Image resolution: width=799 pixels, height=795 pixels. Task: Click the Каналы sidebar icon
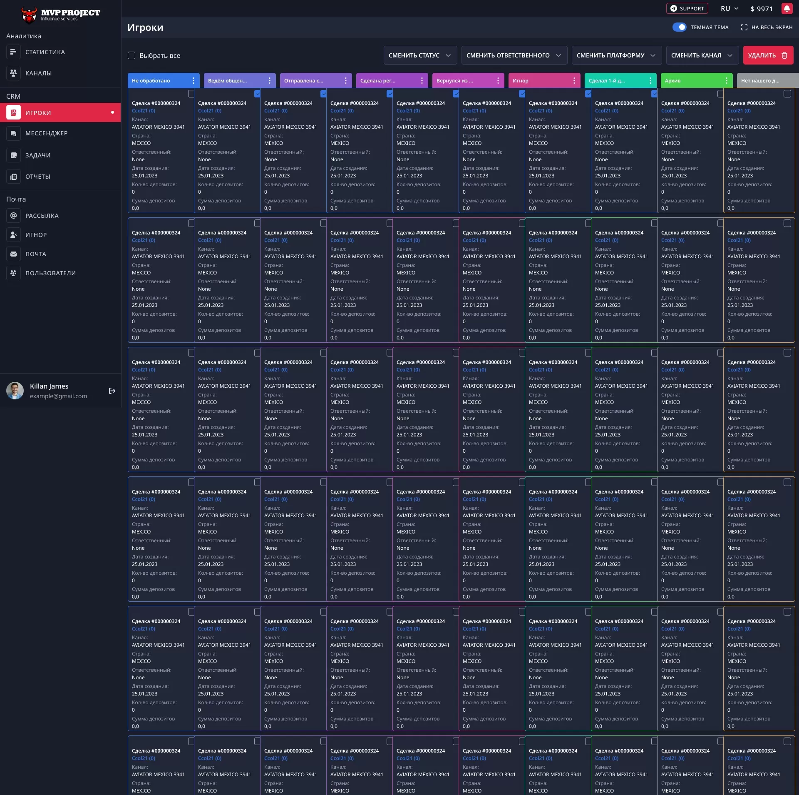pos(13,73)
